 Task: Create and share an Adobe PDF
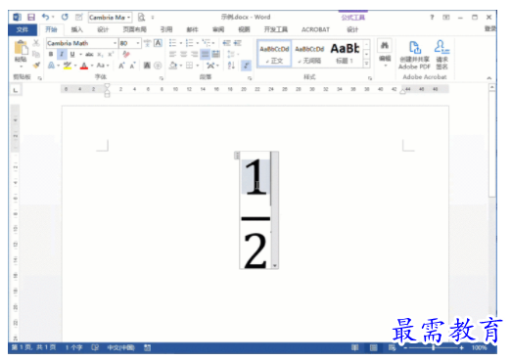pos(414,55)
